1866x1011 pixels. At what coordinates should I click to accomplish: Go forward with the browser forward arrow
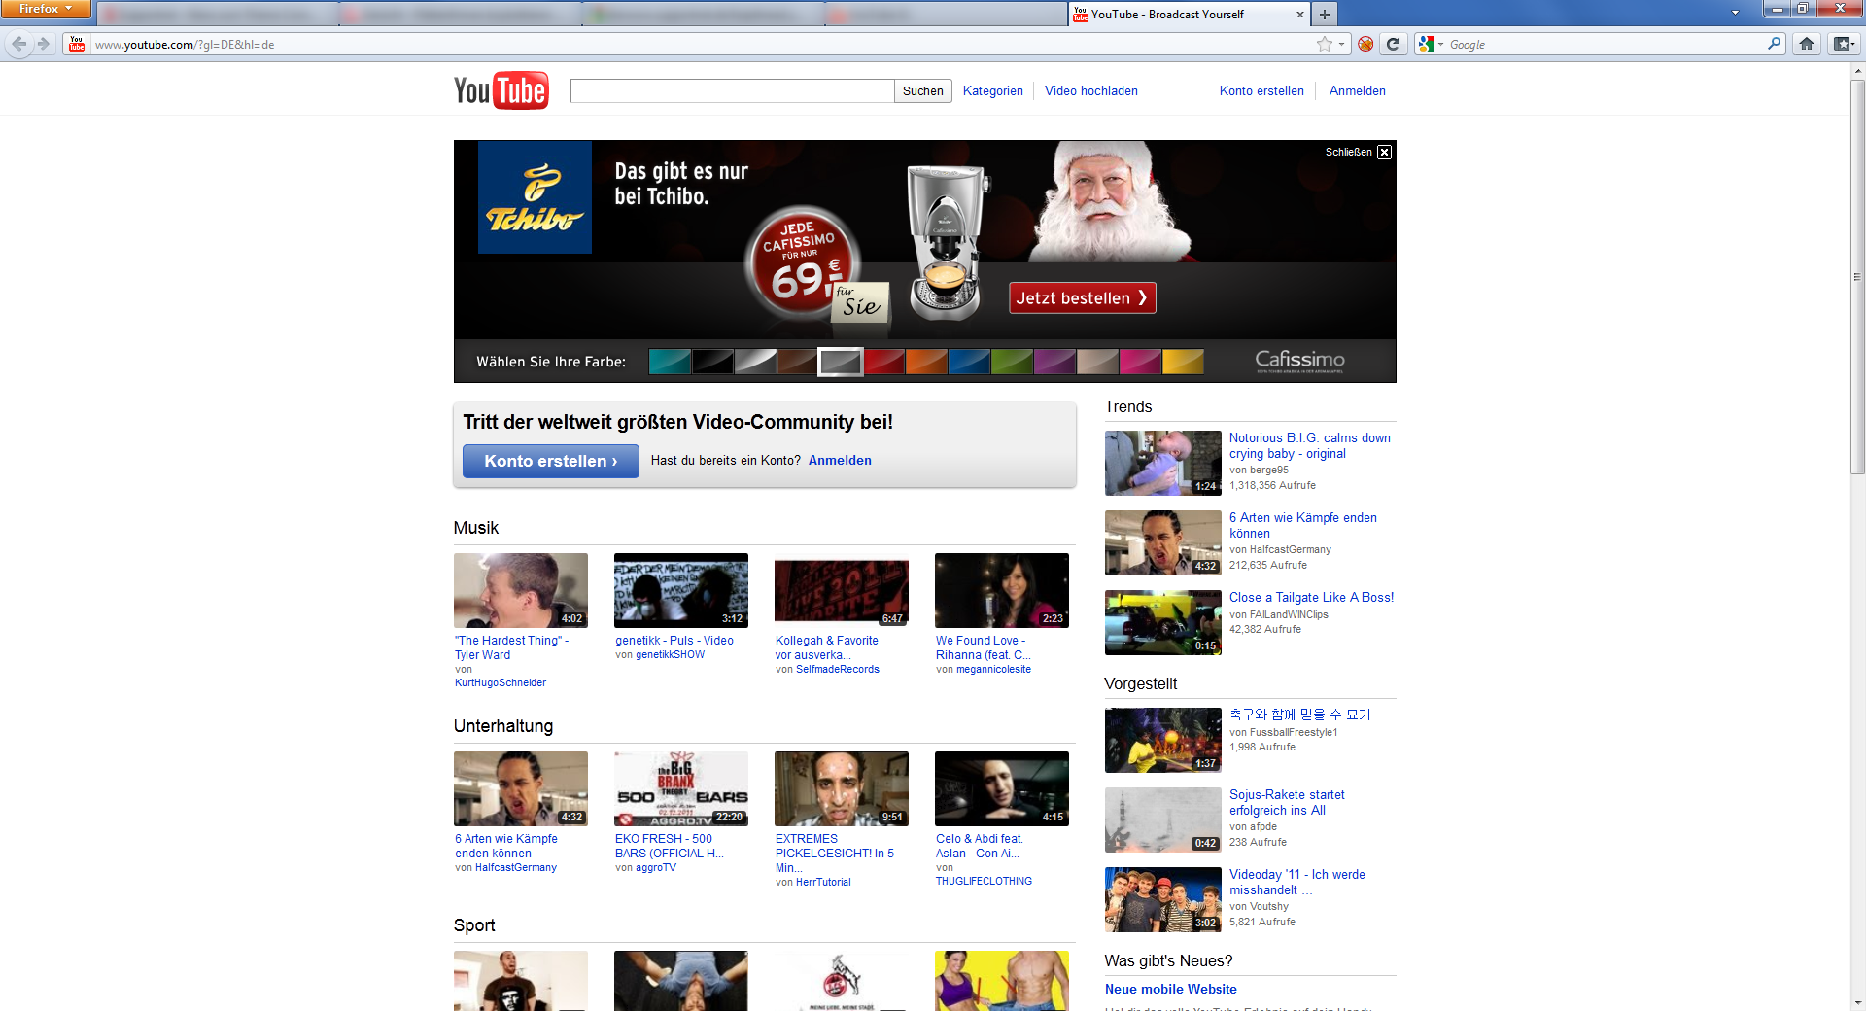[x=44, y=44]
